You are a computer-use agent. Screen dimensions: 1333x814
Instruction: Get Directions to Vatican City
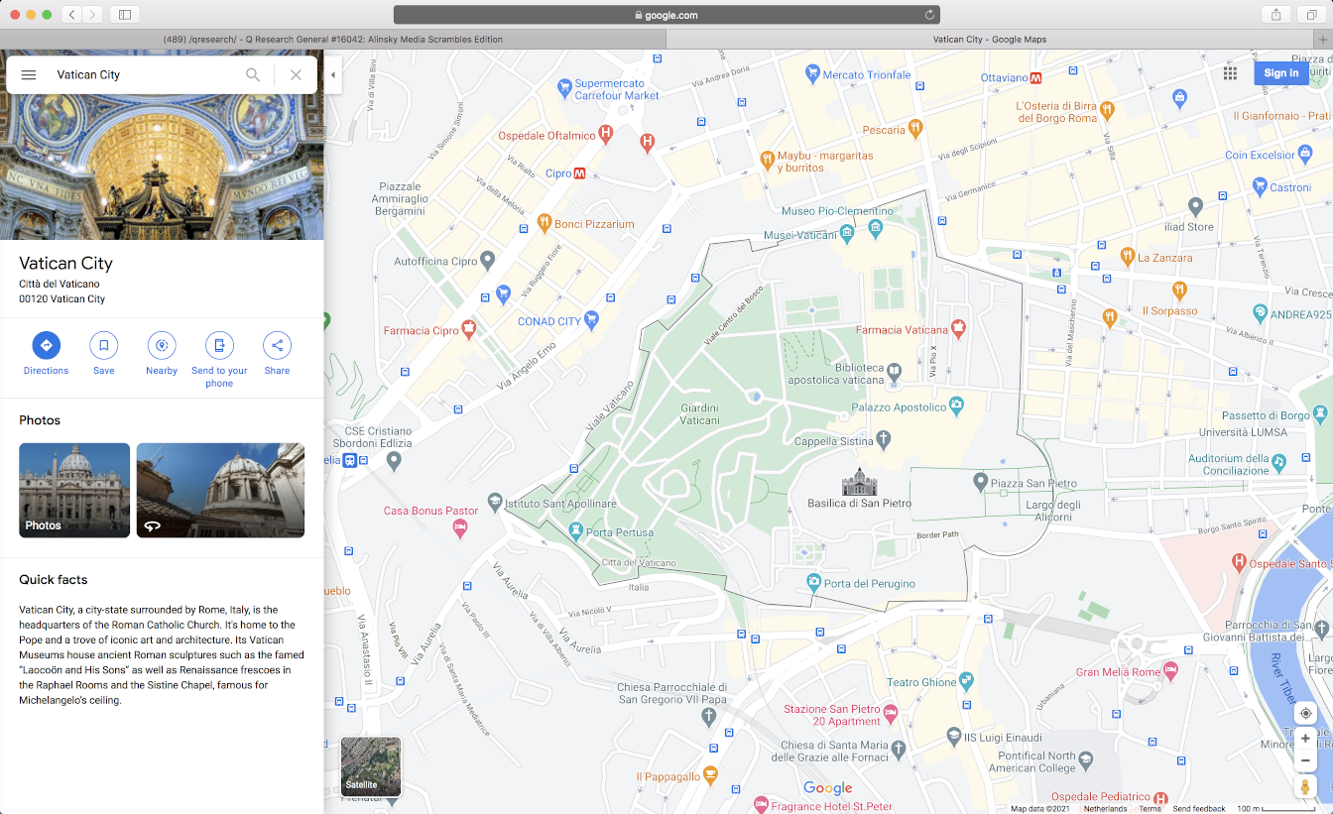[47, 345]
